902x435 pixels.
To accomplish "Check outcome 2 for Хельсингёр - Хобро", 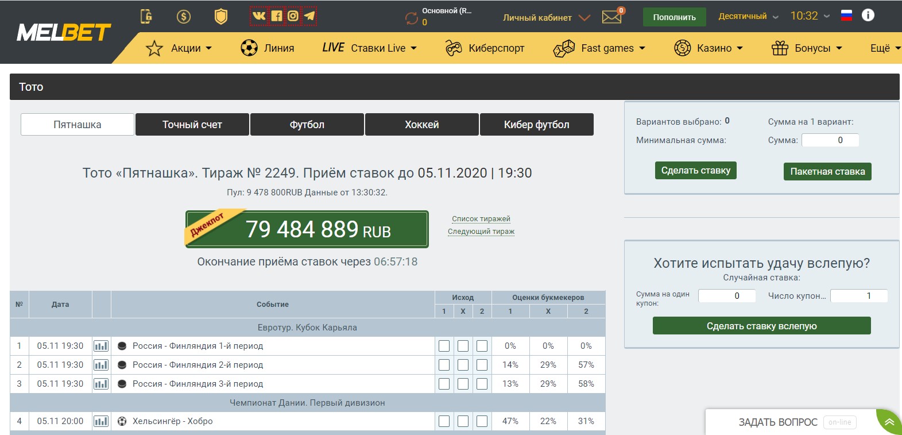I will click(482, 421).
